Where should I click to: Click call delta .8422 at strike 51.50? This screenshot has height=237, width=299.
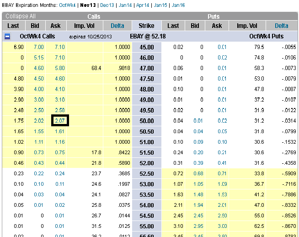coord(124,152)
